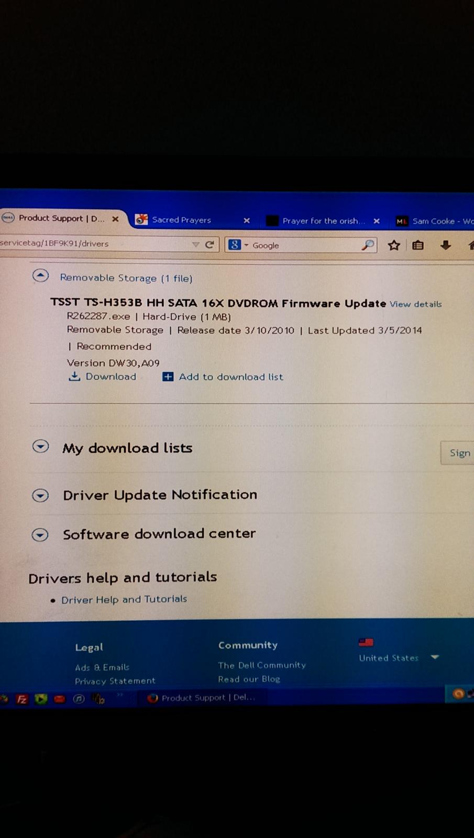Open the country selector dropdown arrow
Image resolution: width=474 pixels, height=838 pixels.
click(x=435, y=657)
